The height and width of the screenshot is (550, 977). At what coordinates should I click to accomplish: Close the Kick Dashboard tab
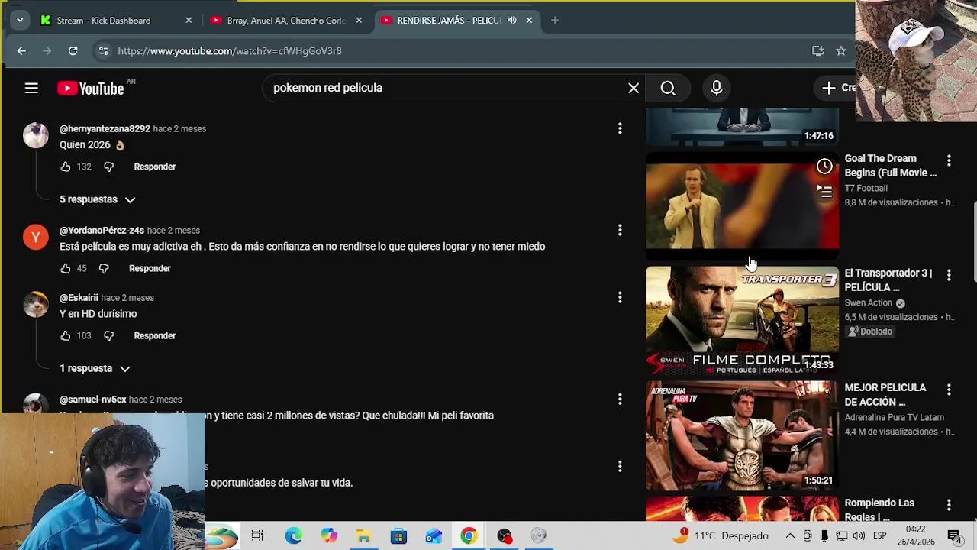point(189,20)
